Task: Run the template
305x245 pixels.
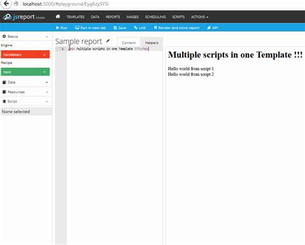Action: pyautogui.click(x=62, y=28)
